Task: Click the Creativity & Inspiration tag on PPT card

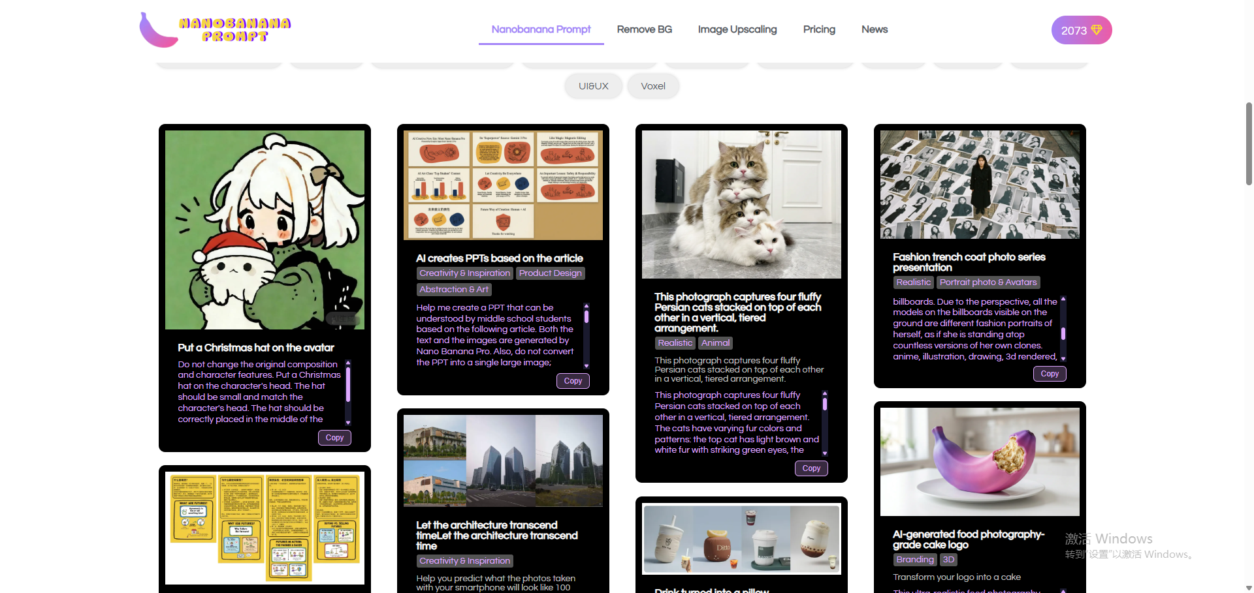Action: 464,273
